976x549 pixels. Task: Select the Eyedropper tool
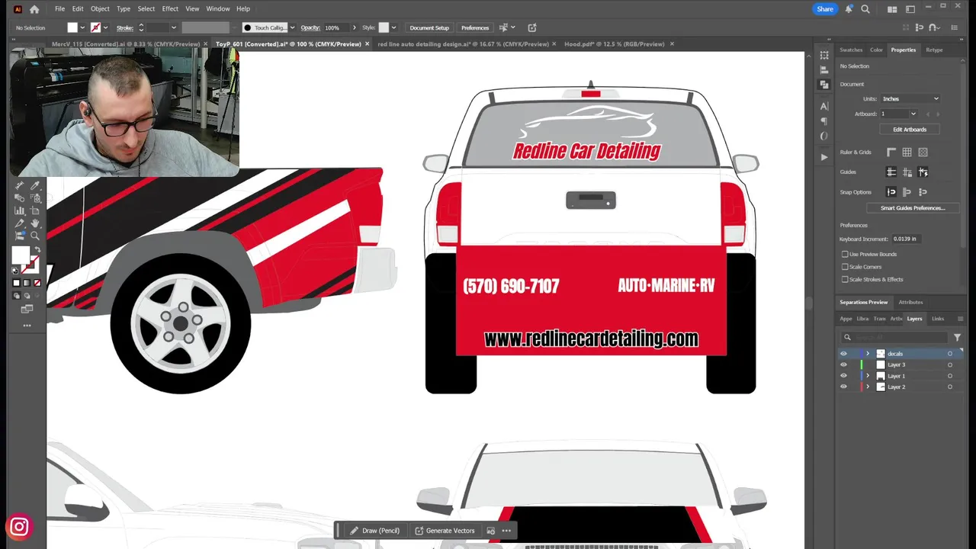coord(35,185)
